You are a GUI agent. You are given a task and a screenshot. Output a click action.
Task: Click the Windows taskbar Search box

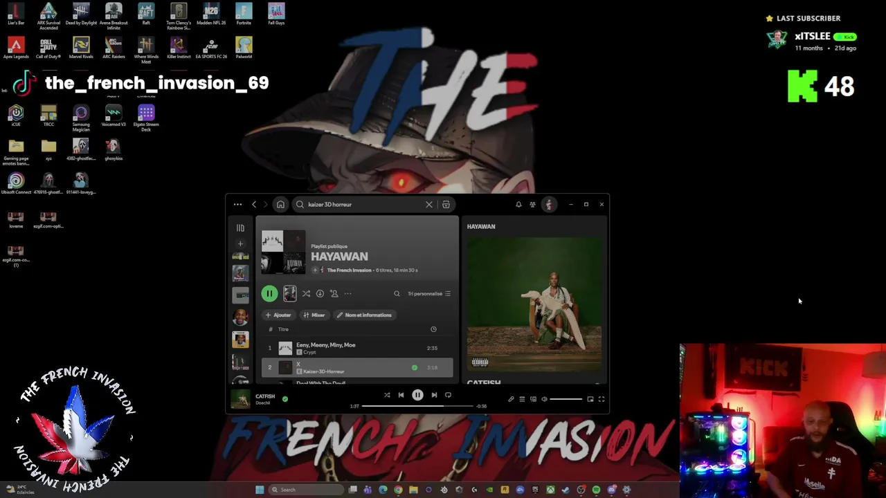(305, 490)
